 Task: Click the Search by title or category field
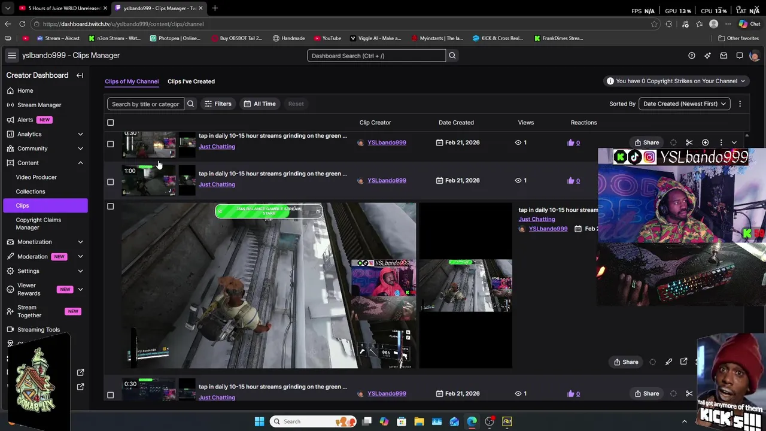145,104
